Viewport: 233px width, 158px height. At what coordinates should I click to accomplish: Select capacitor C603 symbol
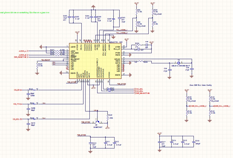click(x=73, y=17)
